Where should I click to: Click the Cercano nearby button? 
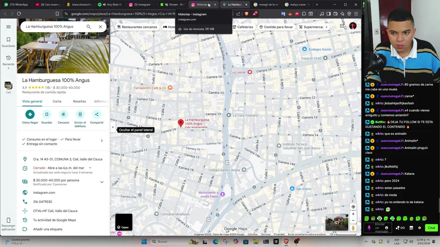[x=63, y=117]
